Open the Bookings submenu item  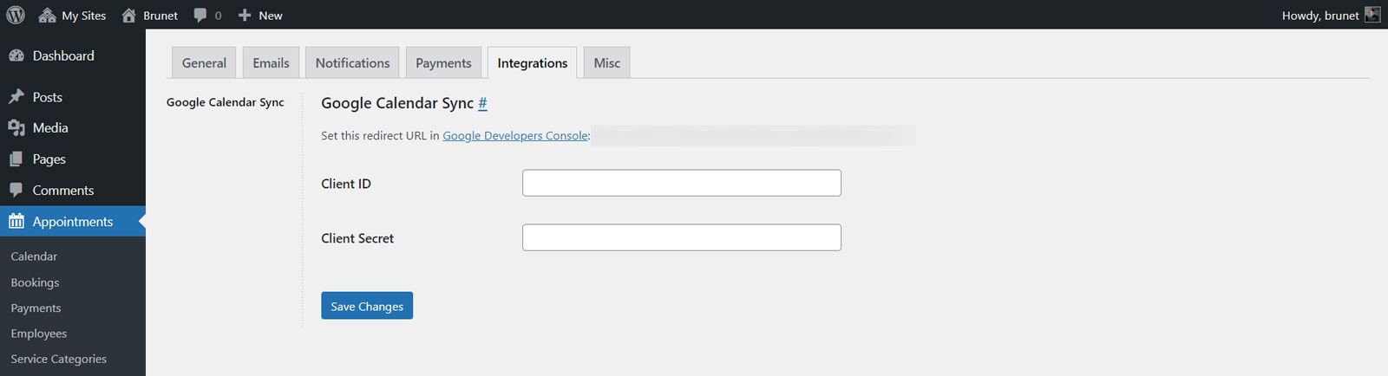[x=35, y=282]
